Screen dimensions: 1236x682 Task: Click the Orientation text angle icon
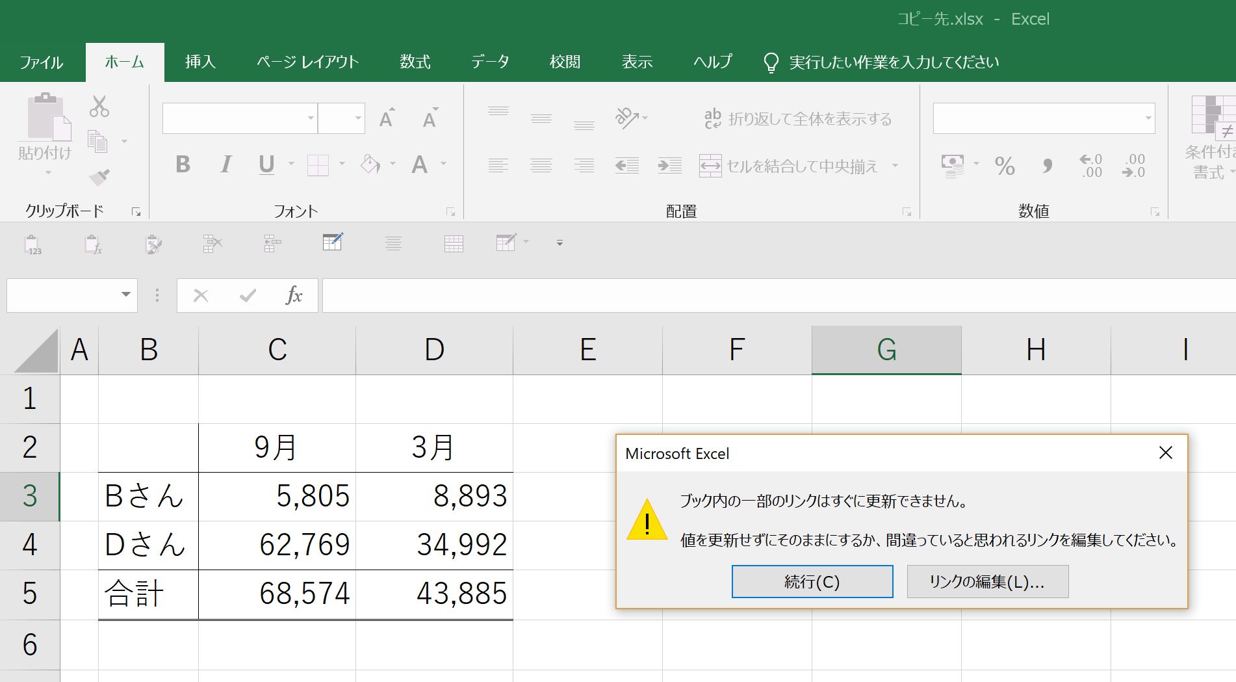pyautogui.click(x=627, y=118)
